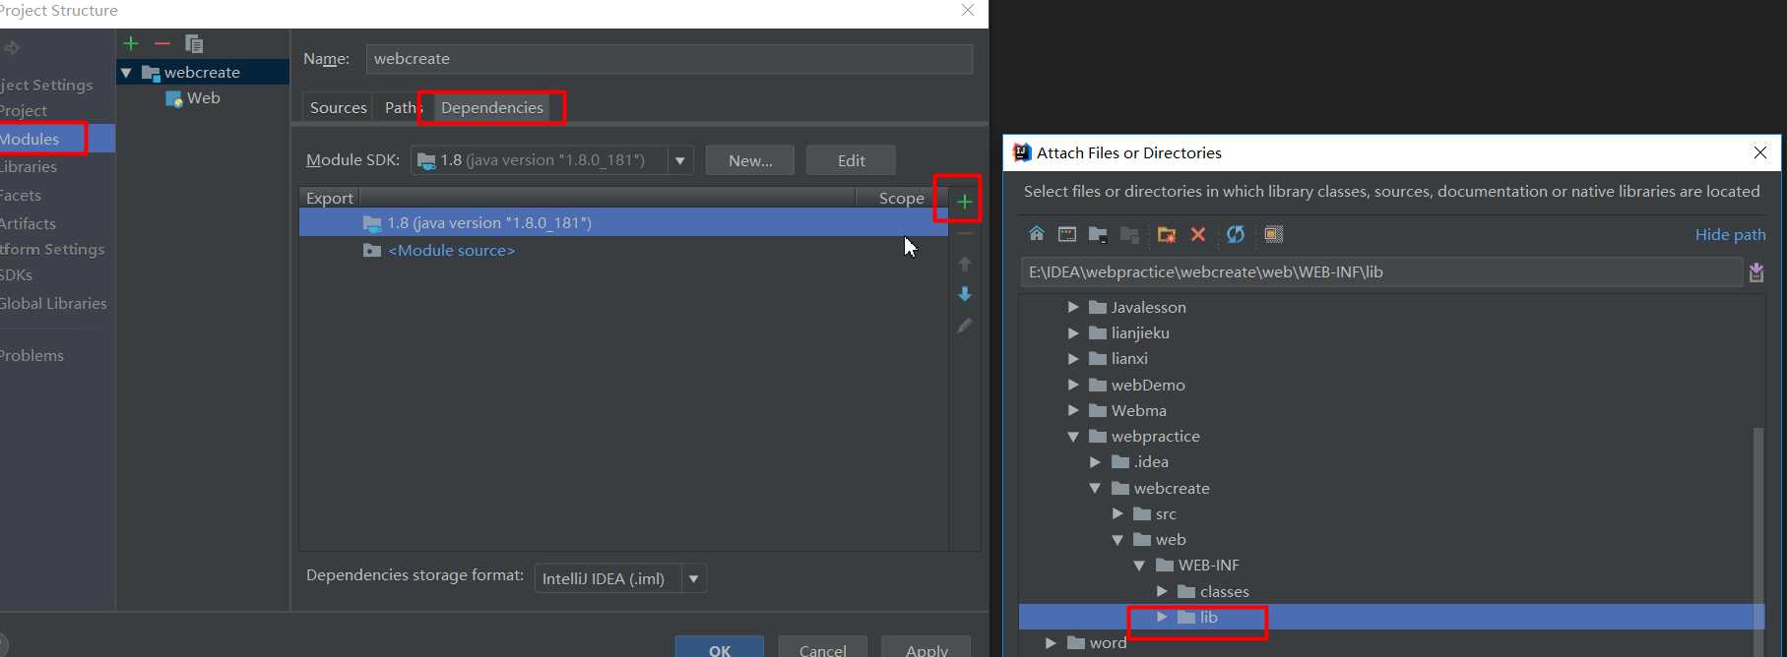This screenshot has height=657, width=1787.
Task: Remove the selected dependency with the minus icon
Action: [965, 234]
